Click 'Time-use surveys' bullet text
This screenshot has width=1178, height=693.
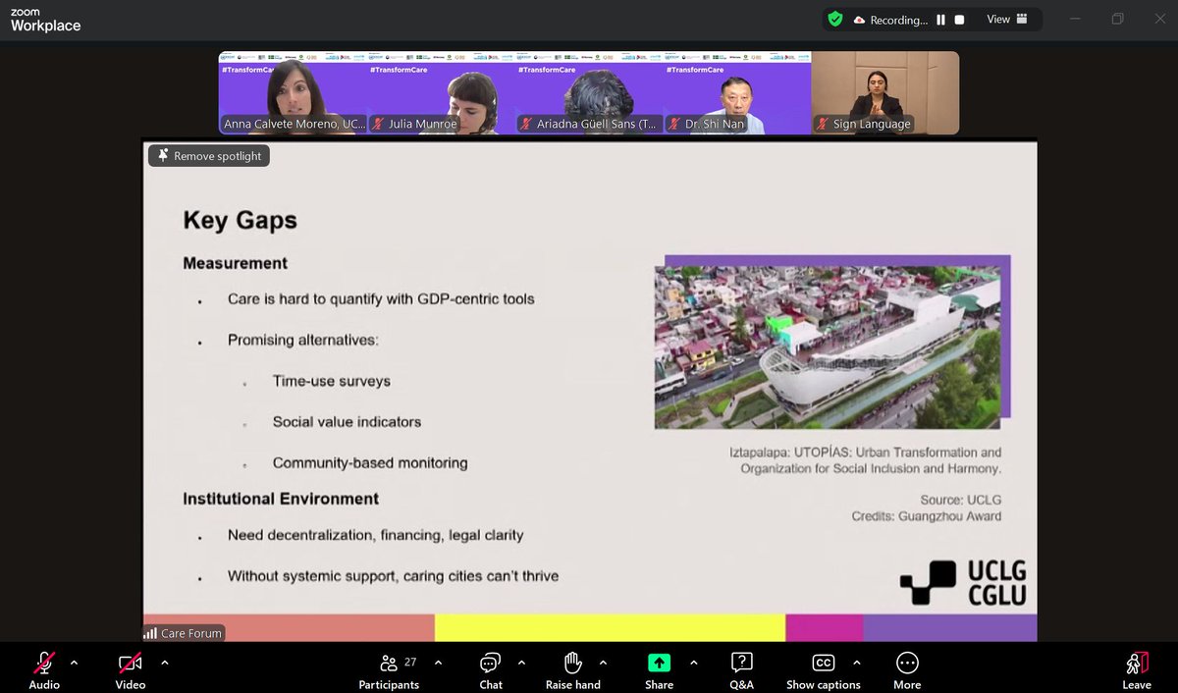[332, 381]
